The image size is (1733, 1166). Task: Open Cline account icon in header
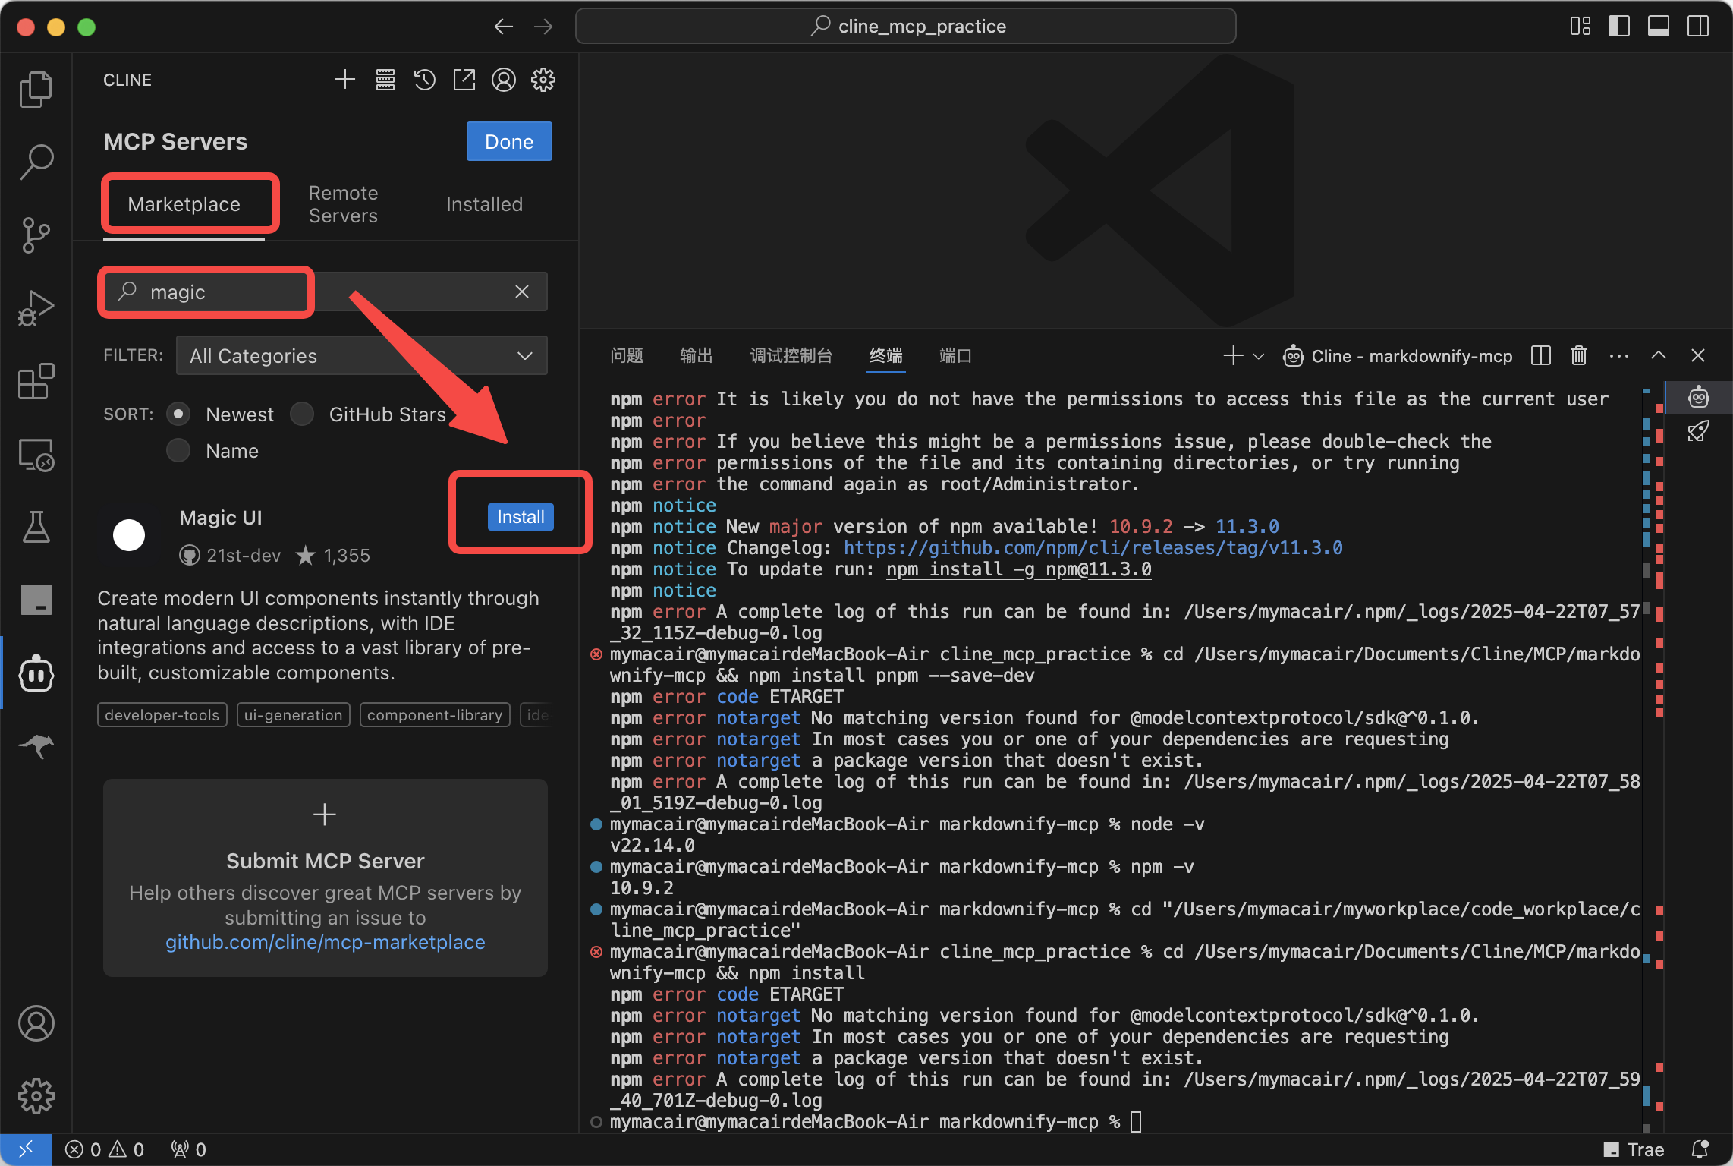point(503,80)
